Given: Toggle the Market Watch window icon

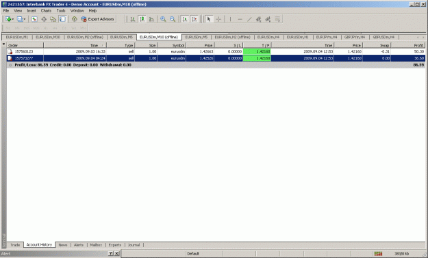Looking at the screenshot, I should (x=34, y=19).
